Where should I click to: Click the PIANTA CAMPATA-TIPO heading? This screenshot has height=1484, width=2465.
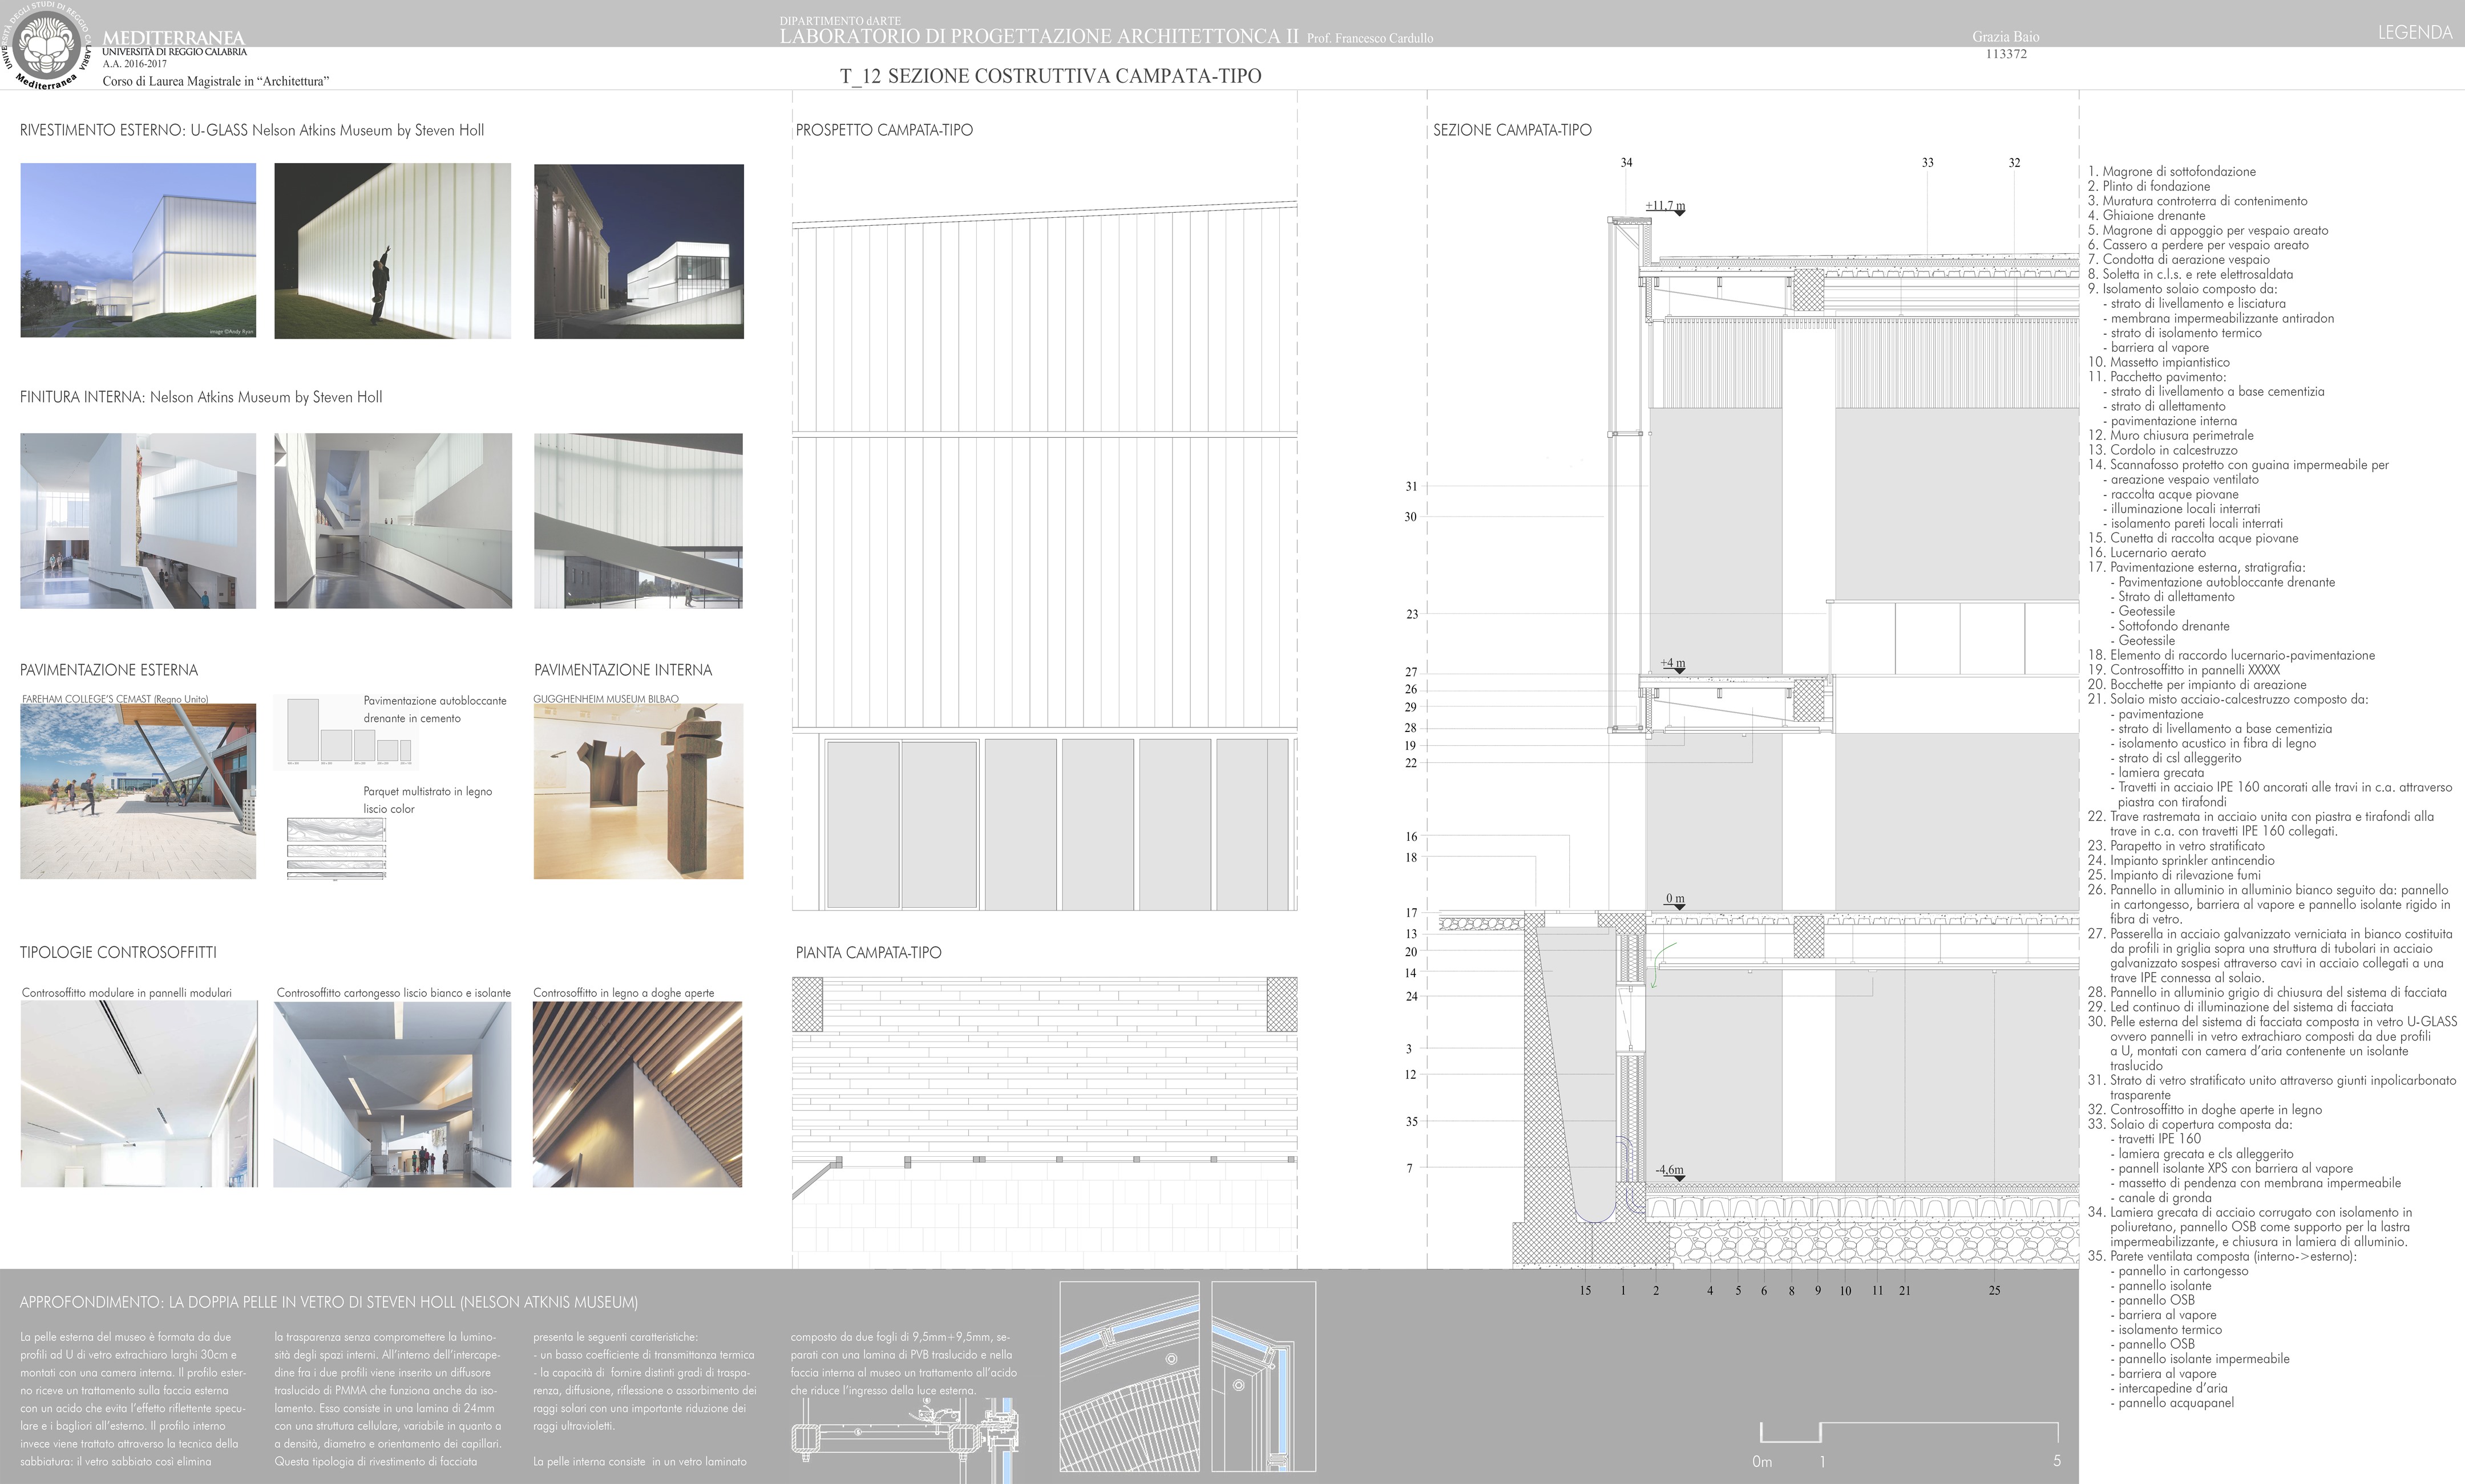click(x=868, y=952)
